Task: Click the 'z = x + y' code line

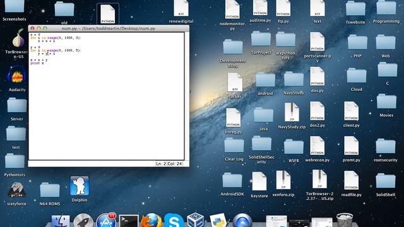Action: coord(39,61)
